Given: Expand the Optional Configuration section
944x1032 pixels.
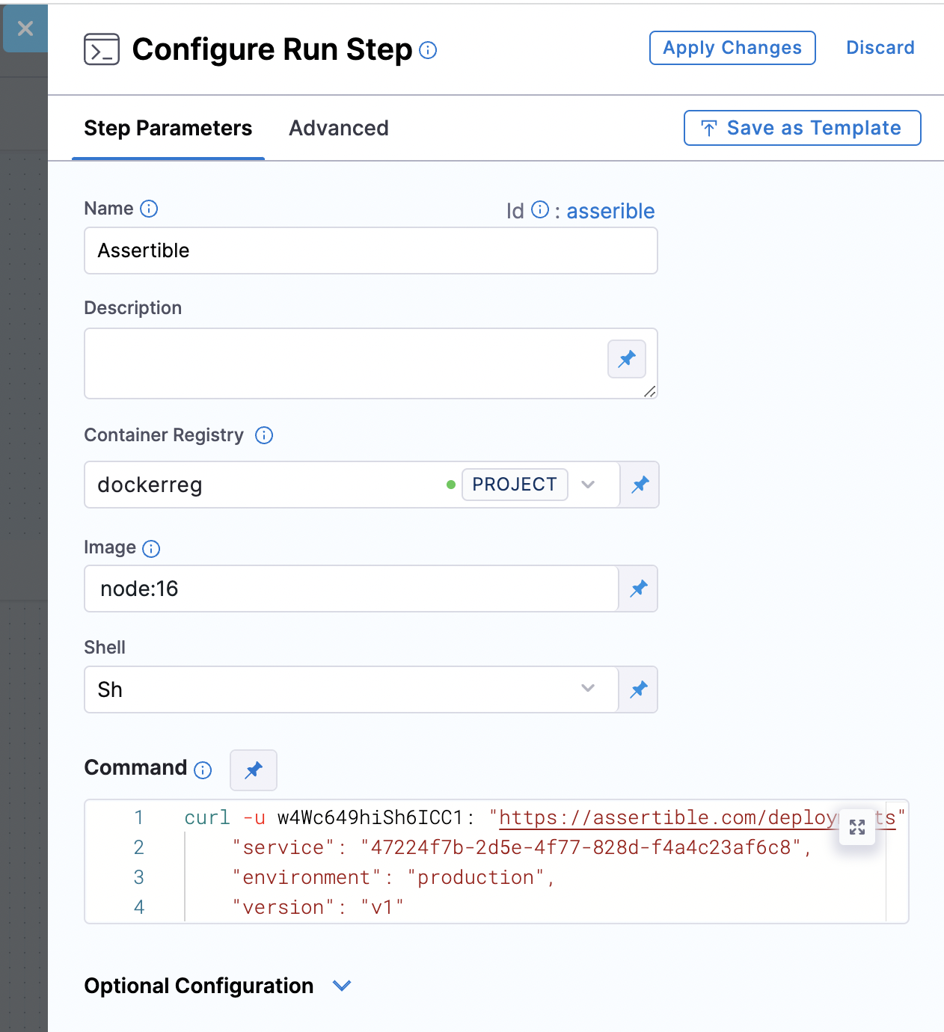Looking at the screenshot, I should pos(342,986).
